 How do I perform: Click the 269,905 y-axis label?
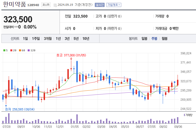186,100
